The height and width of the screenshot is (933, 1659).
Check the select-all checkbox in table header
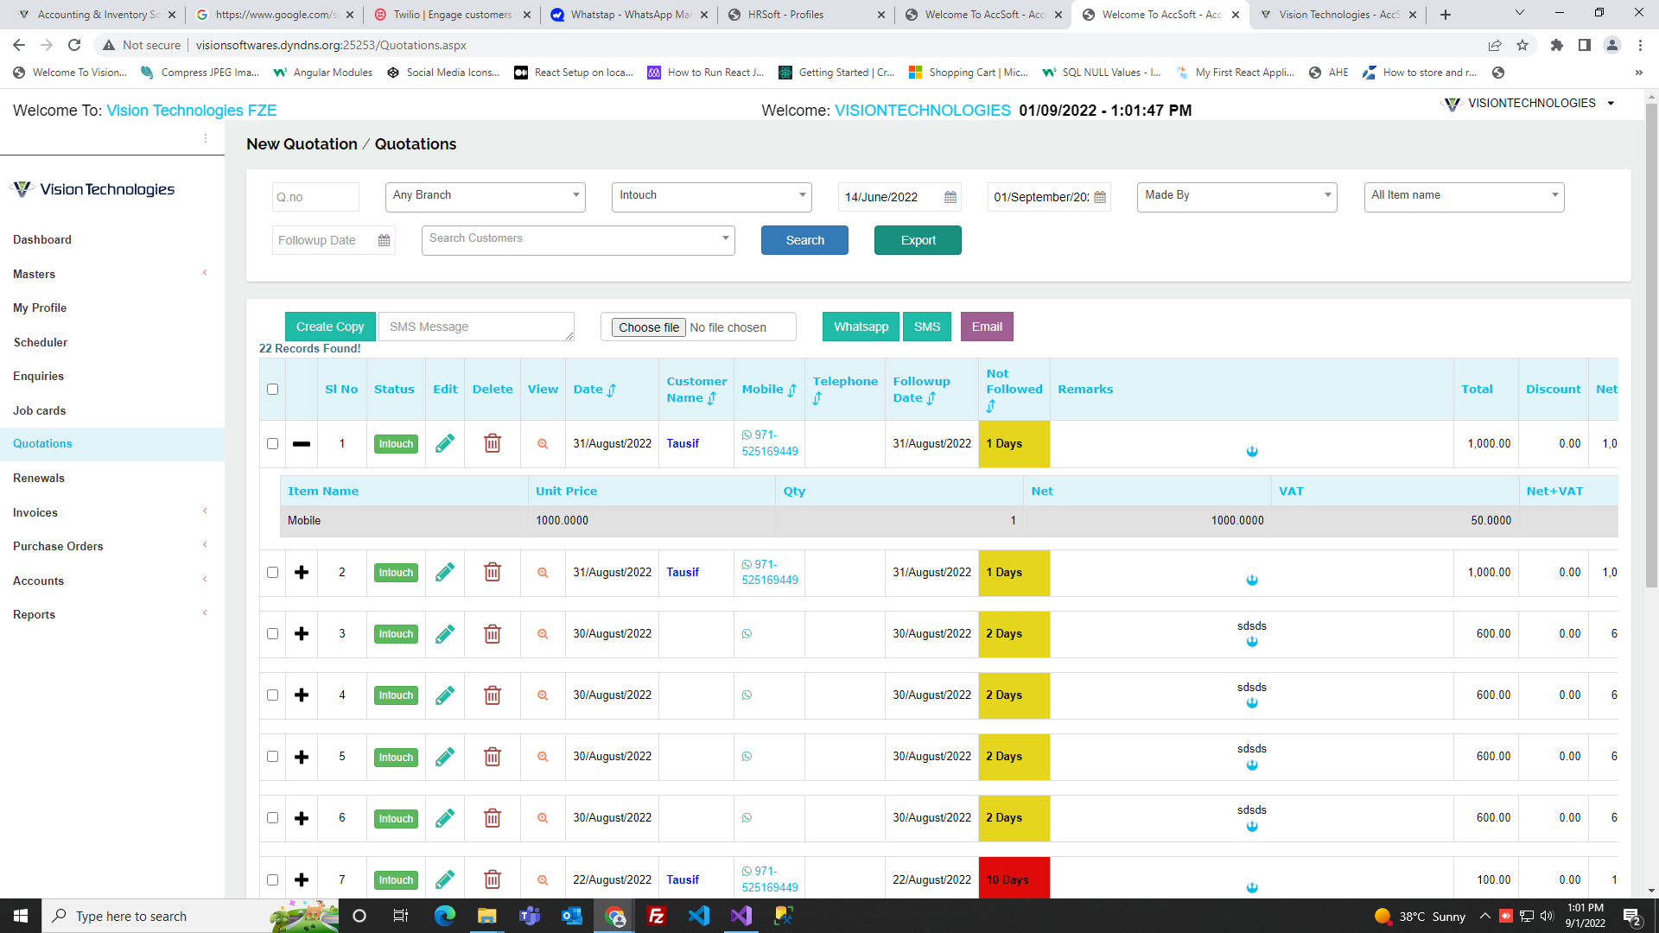[272, 389]
